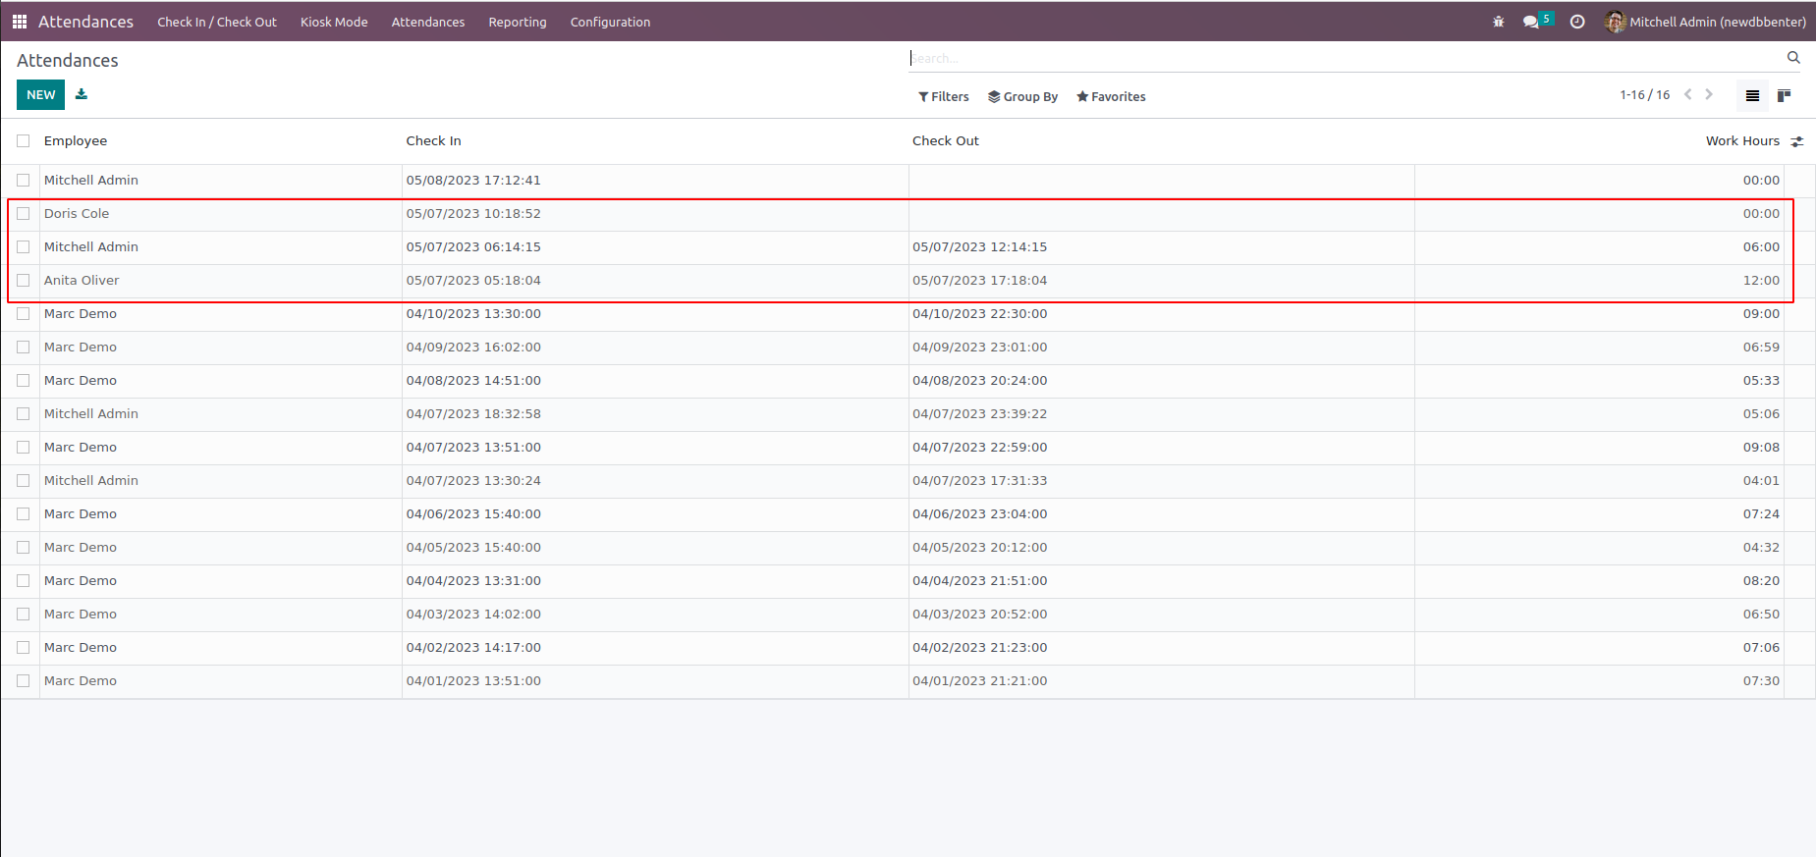This screenshot has width=1816, height=857.
Task: Open the Reporting menu
Action: (x=518, y=22)
